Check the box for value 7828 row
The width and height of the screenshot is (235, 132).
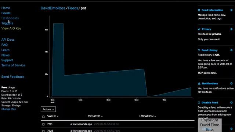[x=43, y=131]
